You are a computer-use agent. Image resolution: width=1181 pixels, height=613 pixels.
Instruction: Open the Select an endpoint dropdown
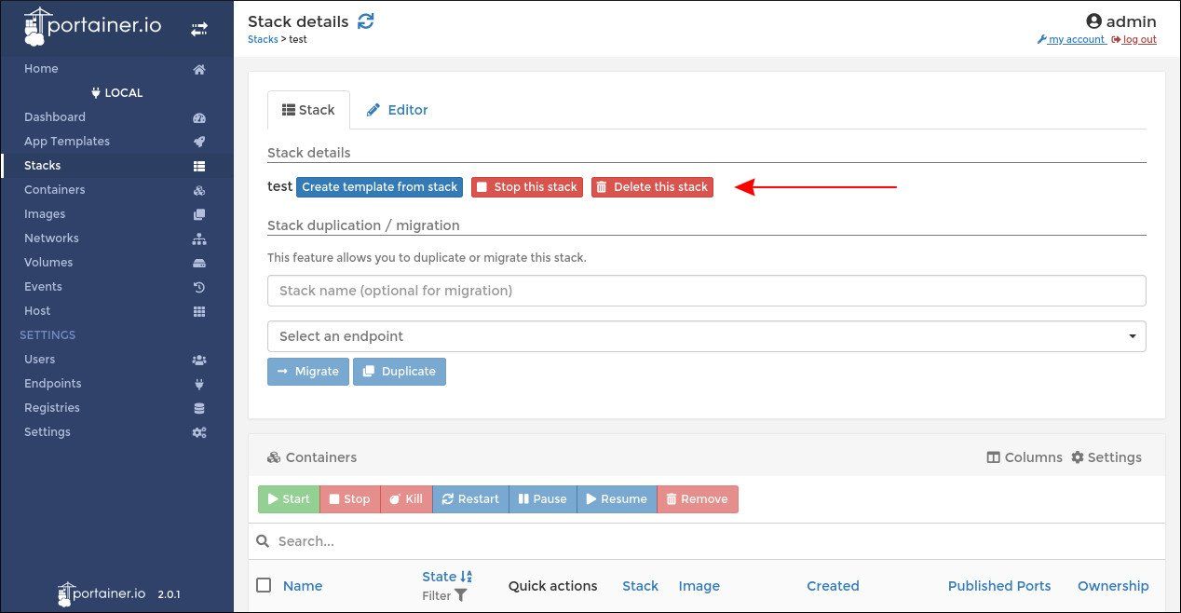706,335
